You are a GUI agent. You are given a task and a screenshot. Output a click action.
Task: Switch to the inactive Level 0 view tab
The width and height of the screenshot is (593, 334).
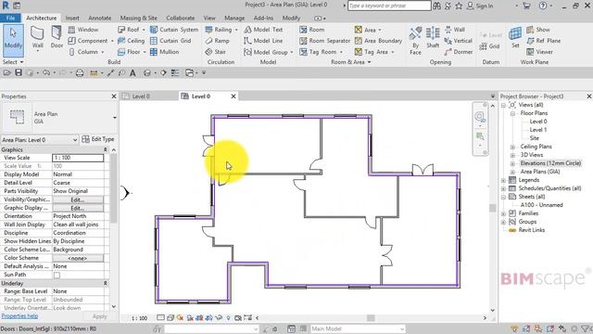pos(141,96)
